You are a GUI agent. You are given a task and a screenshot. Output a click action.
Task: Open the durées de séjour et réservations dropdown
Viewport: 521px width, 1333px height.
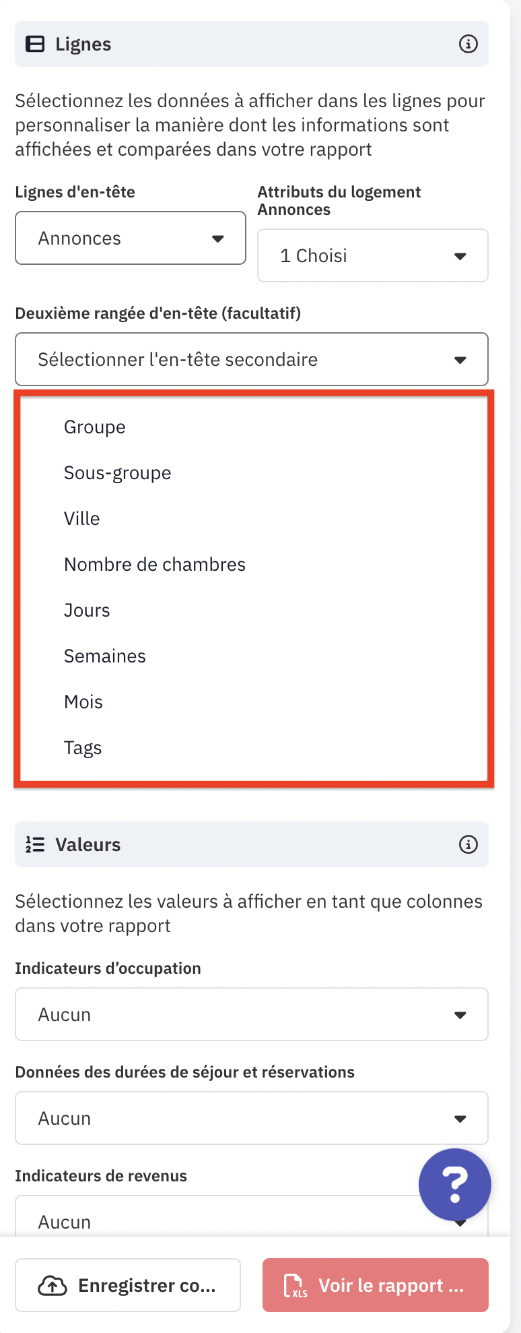click(252, 1118)
